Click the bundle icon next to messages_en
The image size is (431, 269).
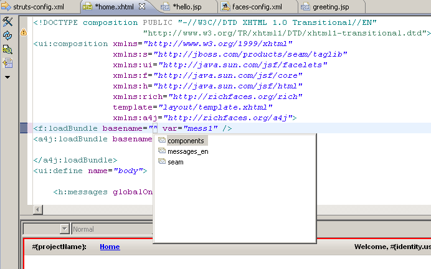(x=162, y=151)
